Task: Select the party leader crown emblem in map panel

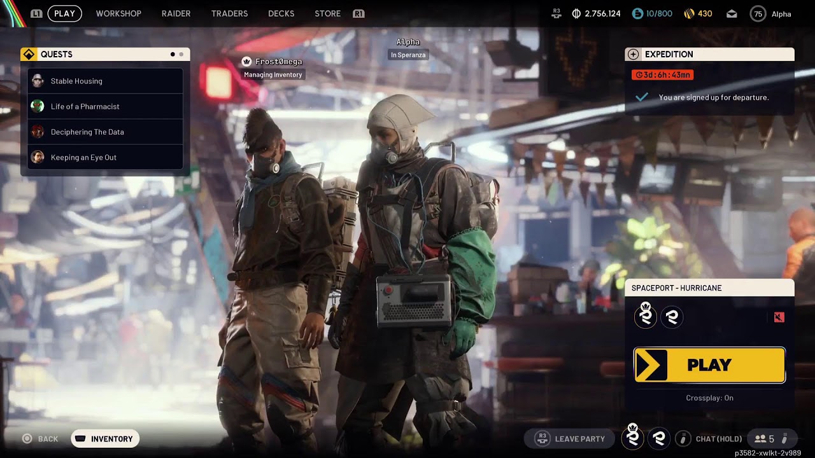Action: pos(646,316)
